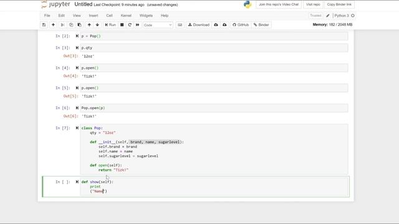Click the Visit repo button
The width and height of the screenshot is (399, 224).
click(x=313, y=4)
